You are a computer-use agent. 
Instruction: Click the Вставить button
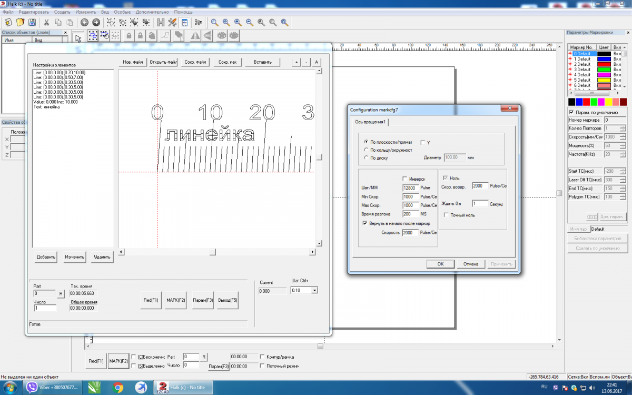click(x=263, y=62)
